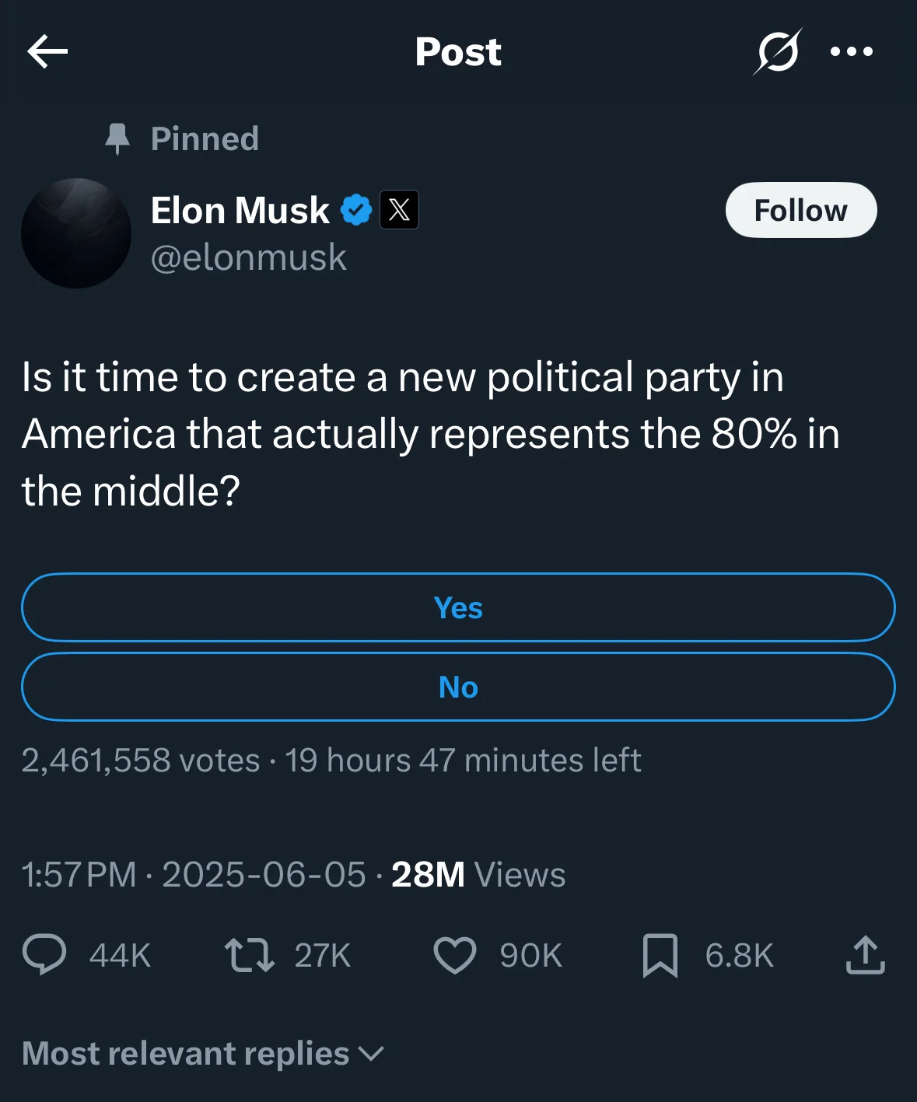Screen dimensions: 917x1102
Task: Open the @elonmusk handle link
Action: (248, 257)
